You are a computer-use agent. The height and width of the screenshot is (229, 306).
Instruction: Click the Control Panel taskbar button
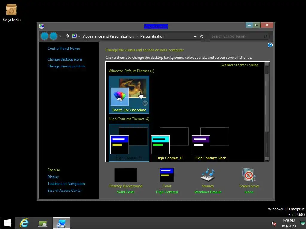(61, 223)
